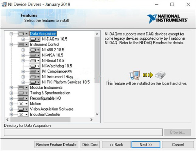Screen dimensions: 196x151
Task: Open install-state dropdown for Data Acquisition
Action: [x=23, y=34]
